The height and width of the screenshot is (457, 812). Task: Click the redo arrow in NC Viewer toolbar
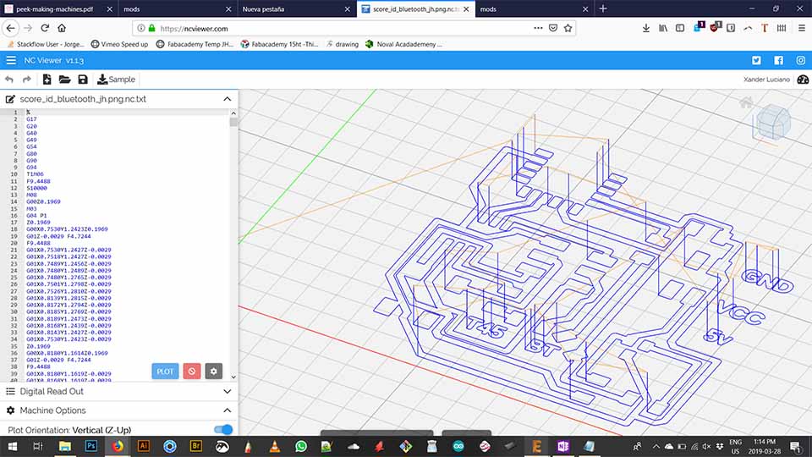(x=27, y=80)
